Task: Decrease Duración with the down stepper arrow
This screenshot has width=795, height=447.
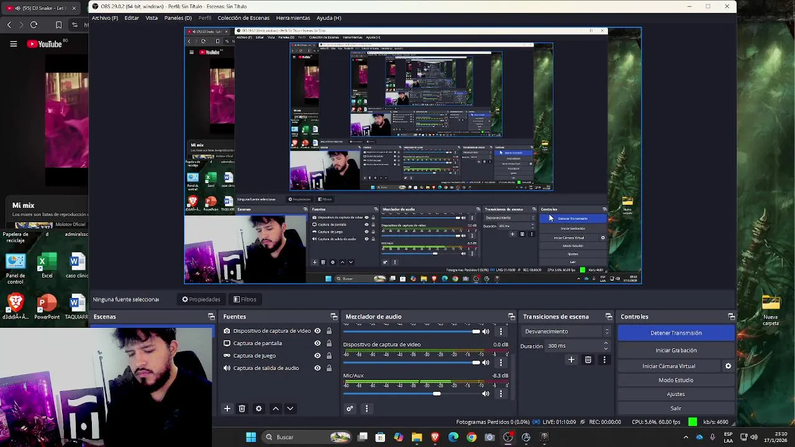Action: pyautogui.click(x=606, y=349)
